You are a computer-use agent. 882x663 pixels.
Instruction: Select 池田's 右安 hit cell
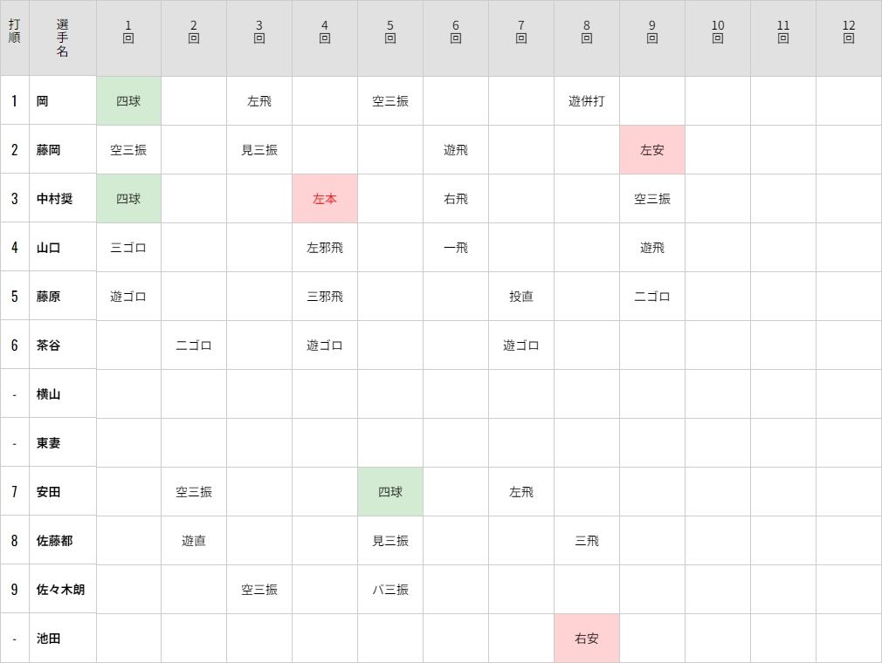point(587,639)
